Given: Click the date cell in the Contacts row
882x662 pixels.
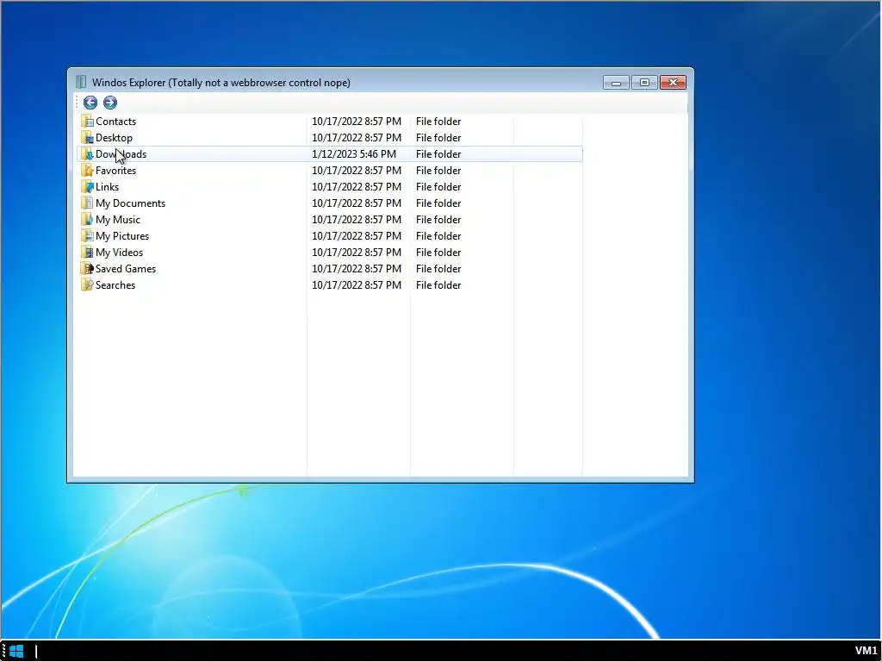Looking at the screenshot, I should click(x=357, y=121).
